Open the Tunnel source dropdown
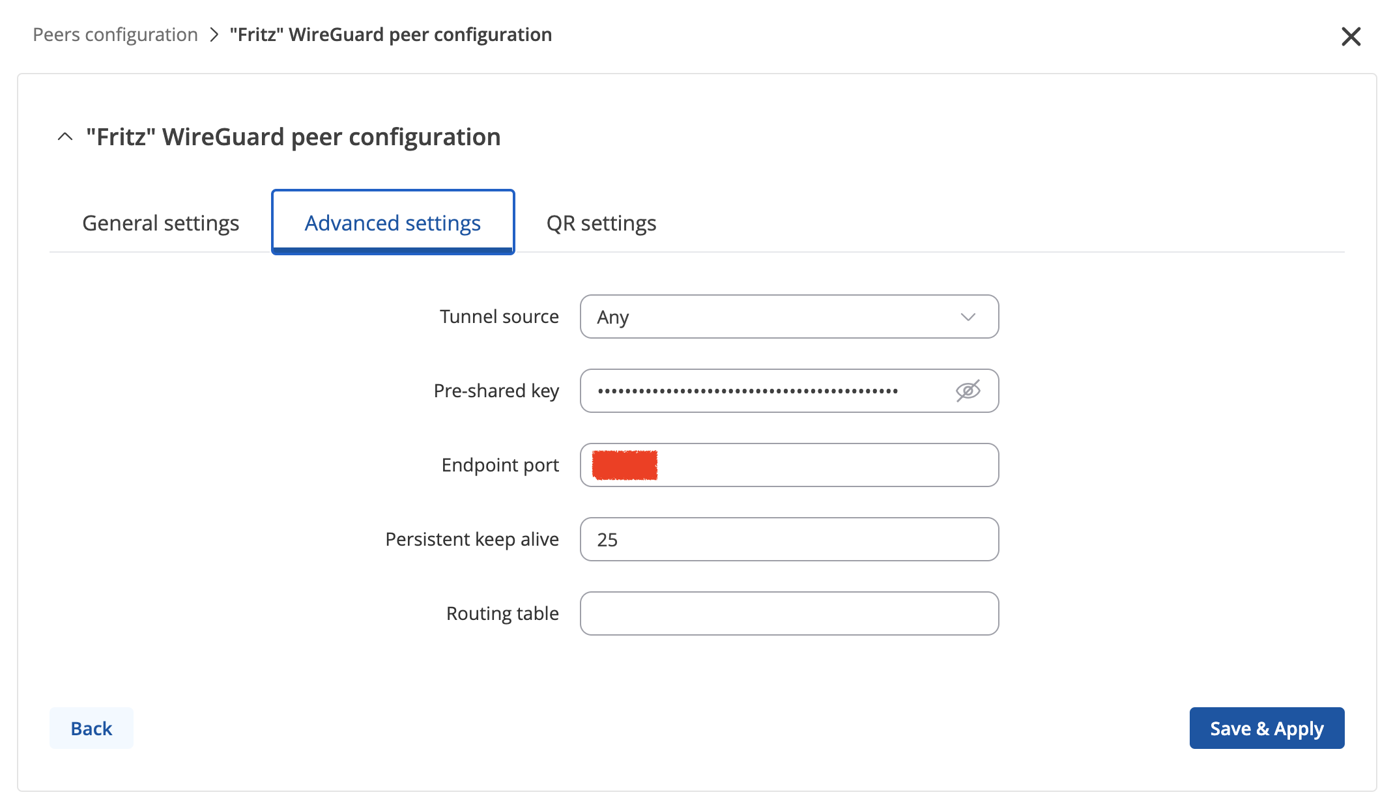The height and width of the screenshot is (801, 1393). click(789, 316)
